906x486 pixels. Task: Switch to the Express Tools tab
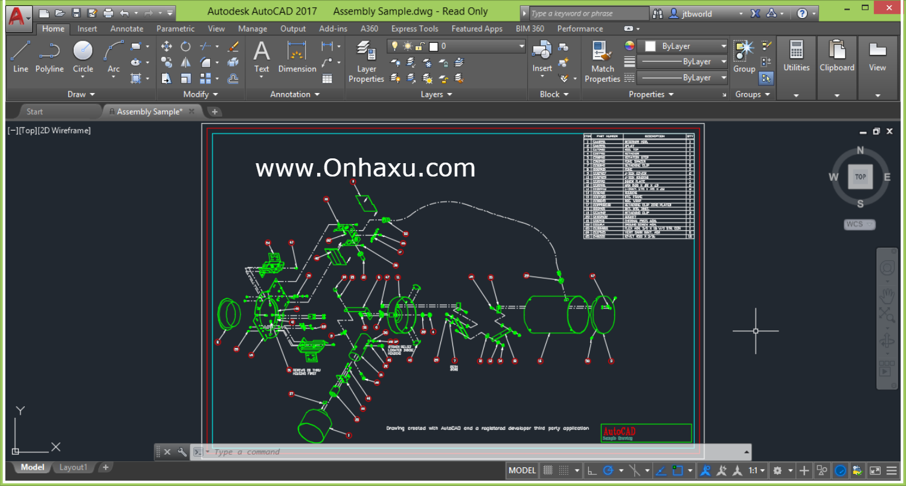pyautogui.click(x=414, y=28)
